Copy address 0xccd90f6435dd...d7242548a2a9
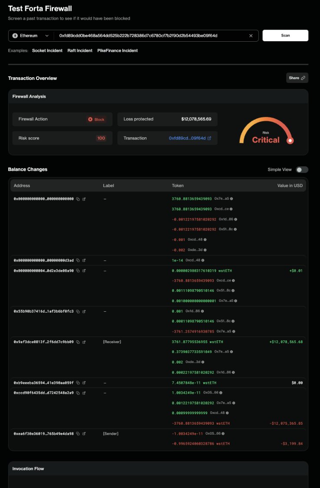Viewport: 320px width, 488px height. pos(78,393)
